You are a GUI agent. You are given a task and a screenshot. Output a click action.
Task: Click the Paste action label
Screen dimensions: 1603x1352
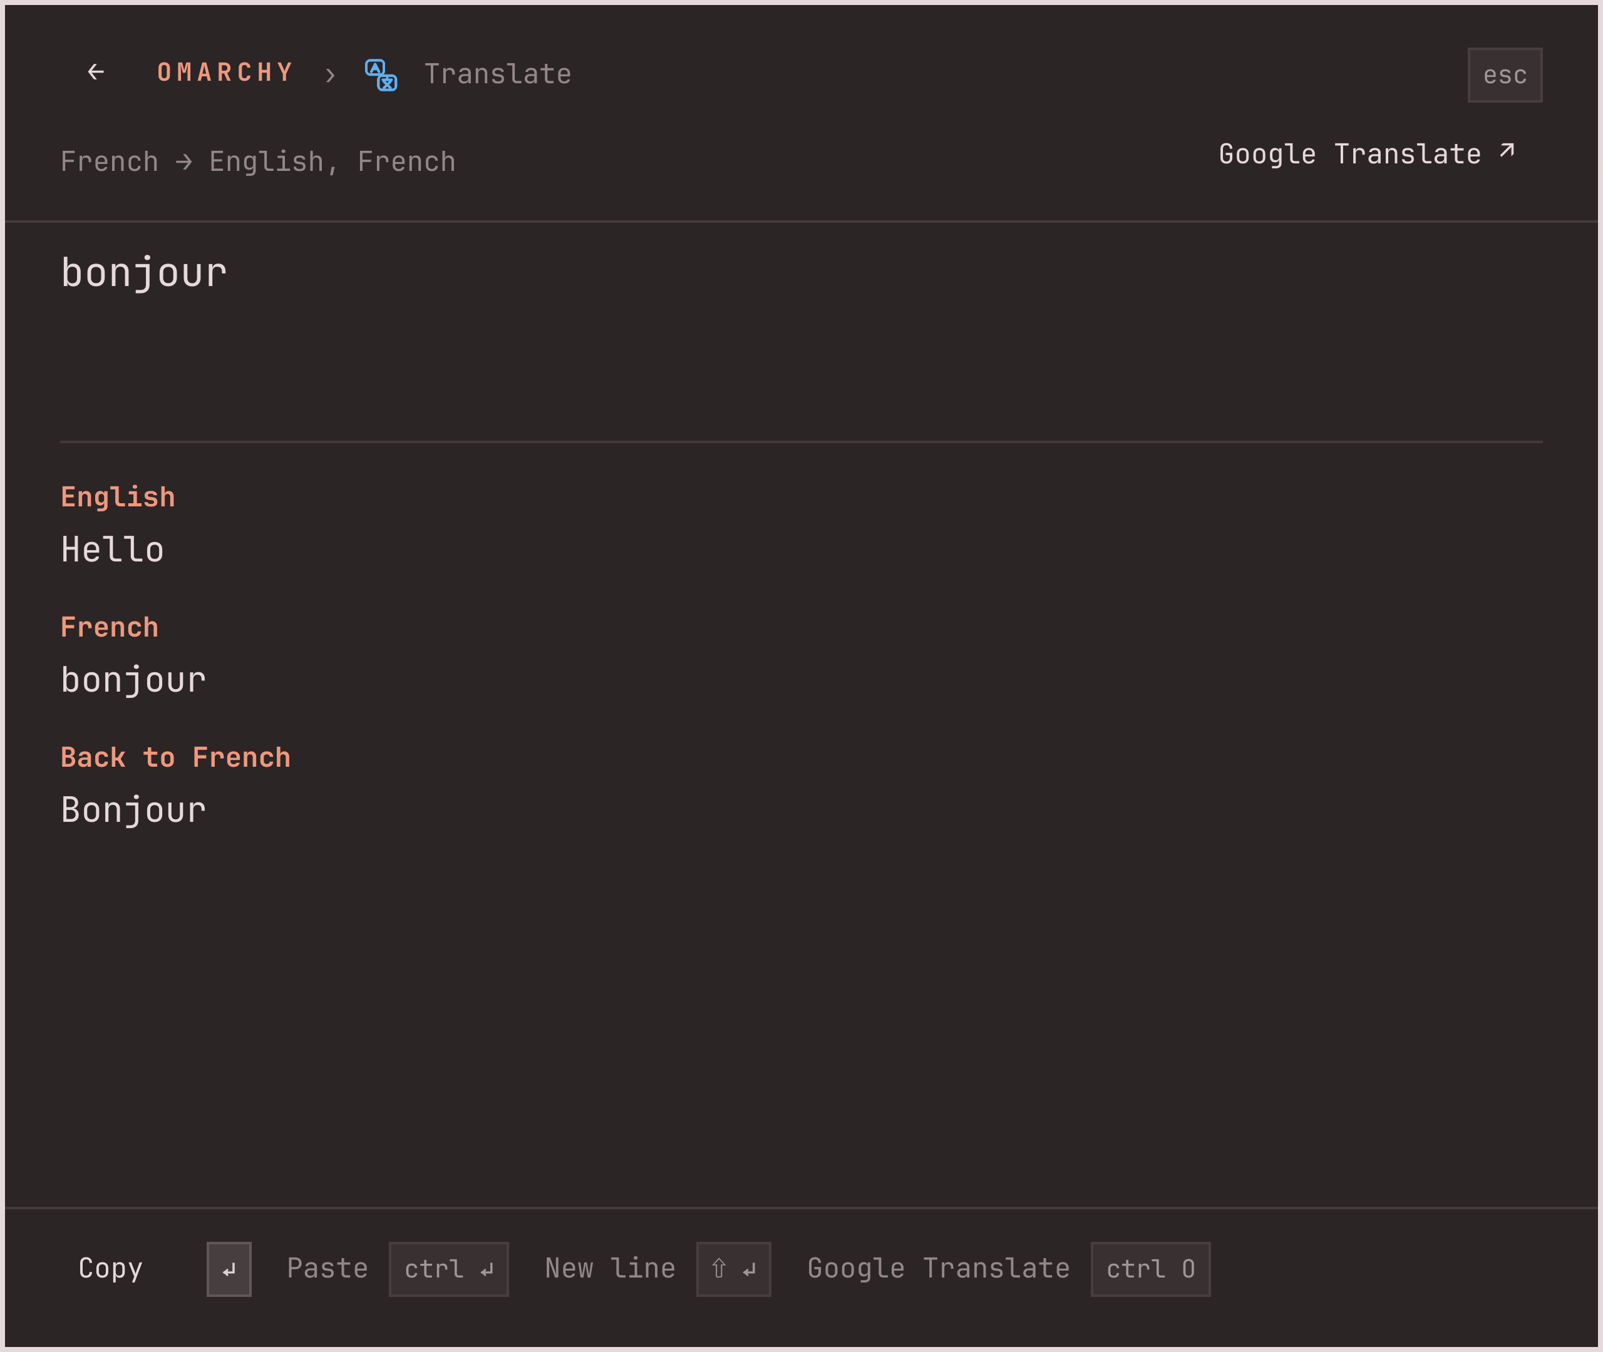pyautogui.click(x=327, y=1269)
